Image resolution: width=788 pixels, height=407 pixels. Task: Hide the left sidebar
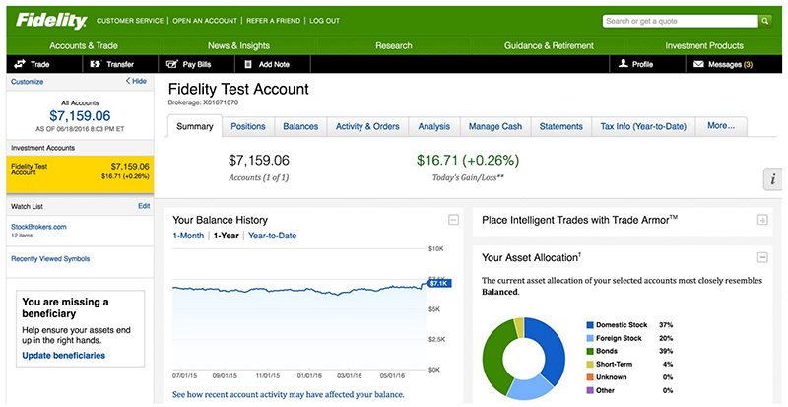(136, 81)
